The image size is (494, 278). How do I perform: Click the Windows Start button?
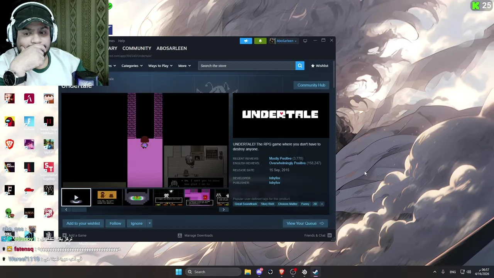point(179,272)
